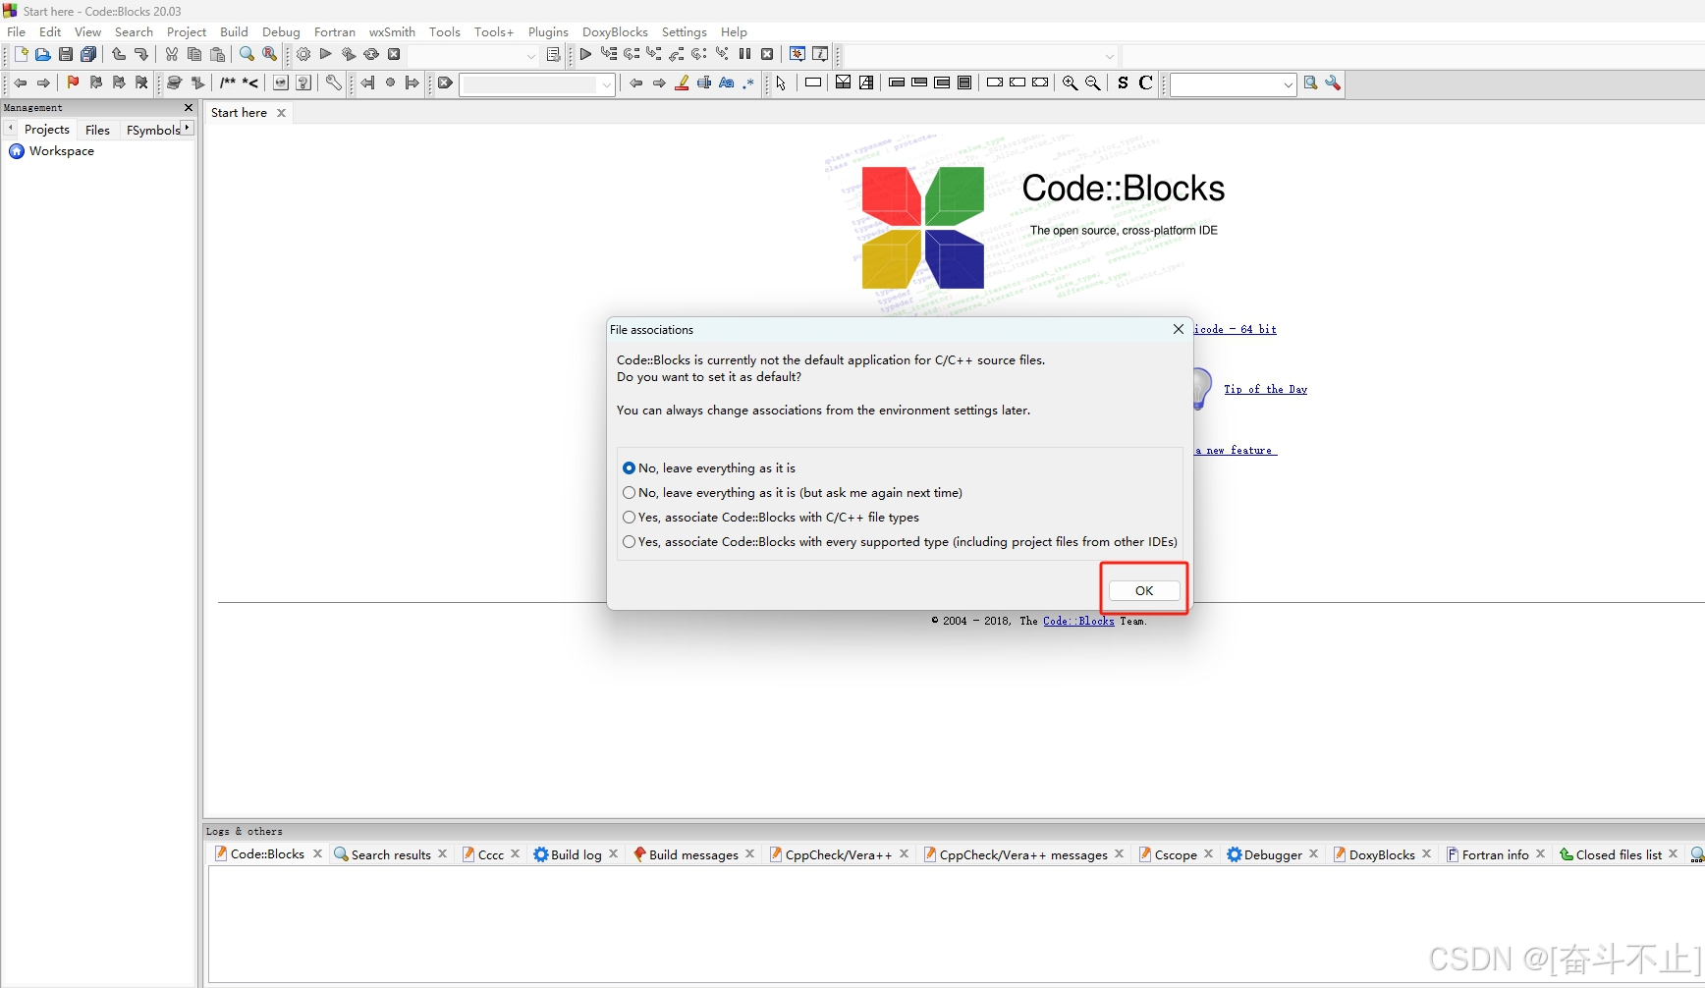Viewport: 1705px width, 988px height.
Task: Undo the last action
Action: coord(119,55)
